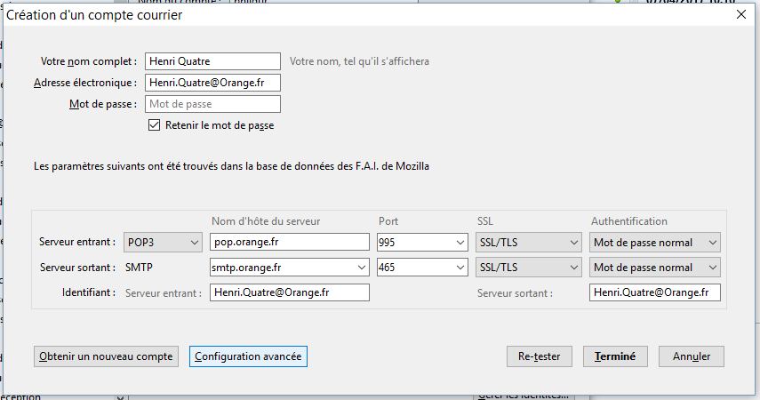Screen dimensions: 760x400
Task: Click the Serveur sortant identifier field
Action: coord(654,292)
